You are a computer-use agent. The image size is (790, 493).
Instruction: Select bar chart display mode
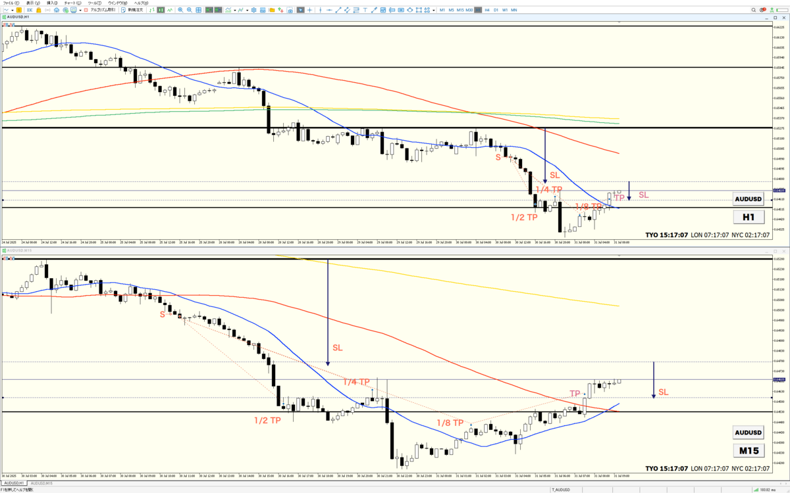point(152,11)
